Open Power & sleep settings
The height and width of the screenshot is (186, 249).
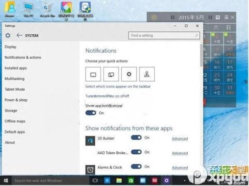coord(16,100)
